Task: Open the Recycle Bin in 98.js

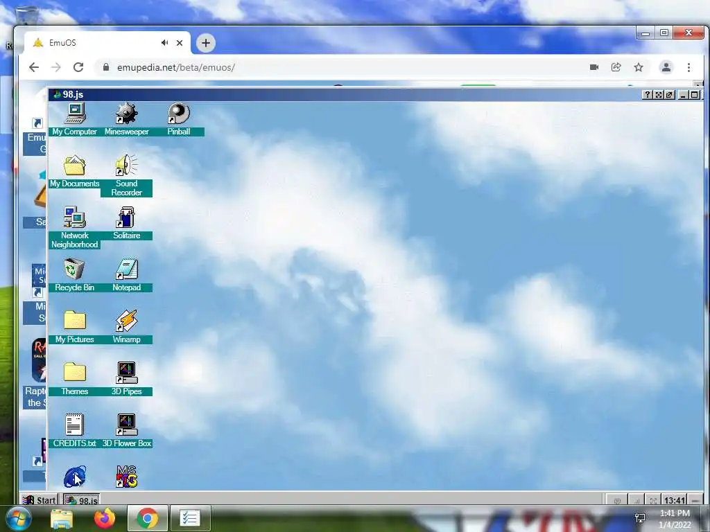Action: coord(75,275)
